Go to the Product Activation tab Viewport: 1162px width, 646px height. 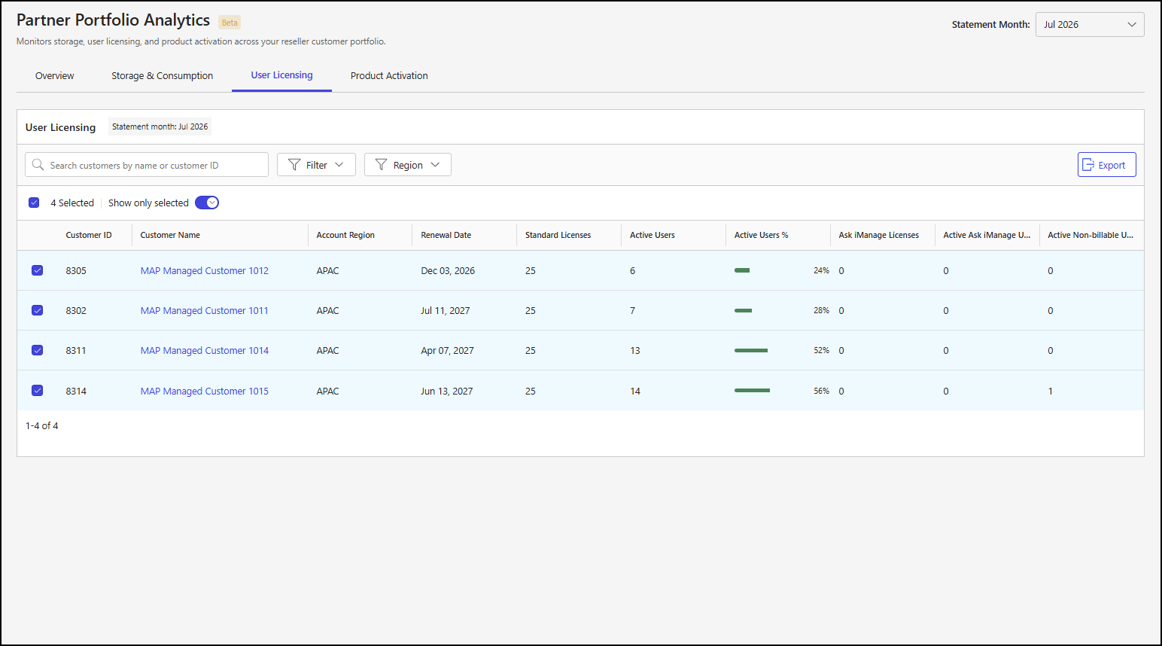(x=389, y=76)
